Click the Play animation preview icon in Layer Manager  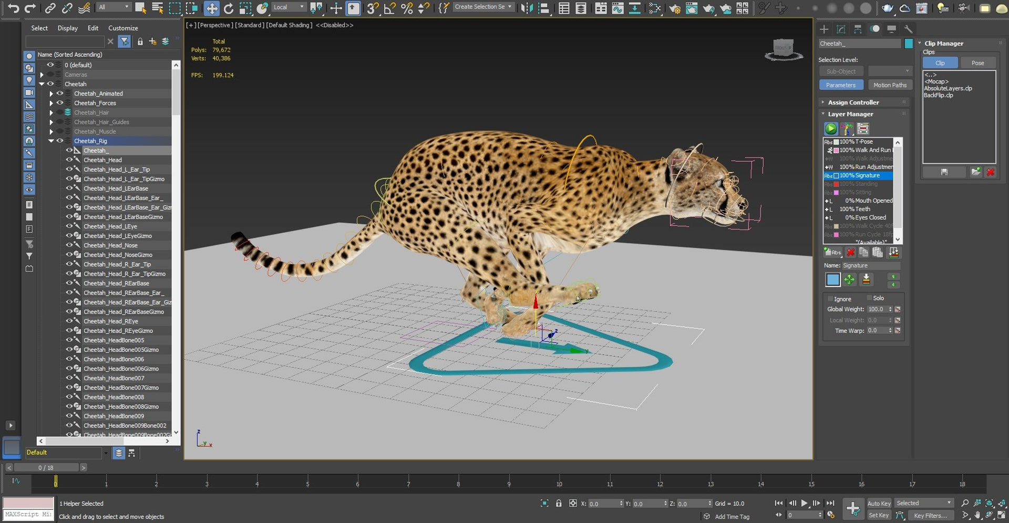pos(830,129)
